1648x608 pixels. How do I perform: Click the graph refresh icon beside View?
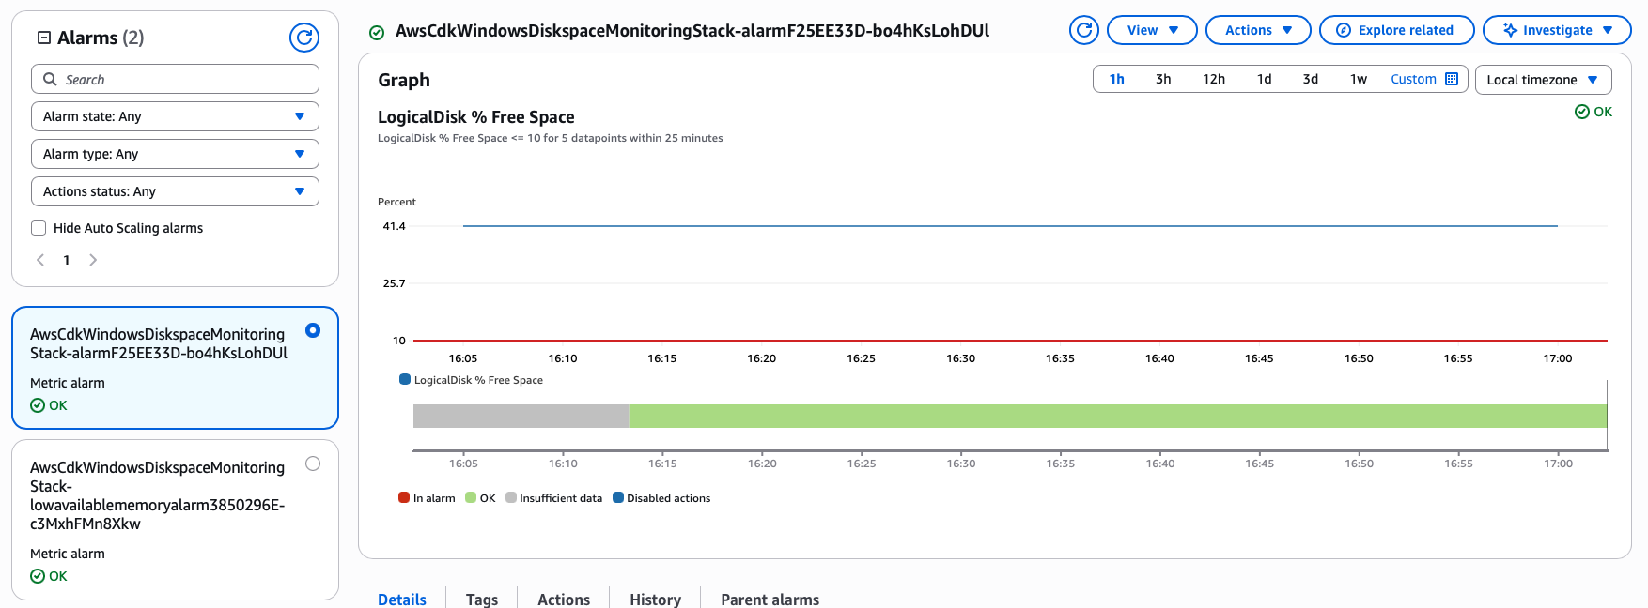coord(1083,30)
